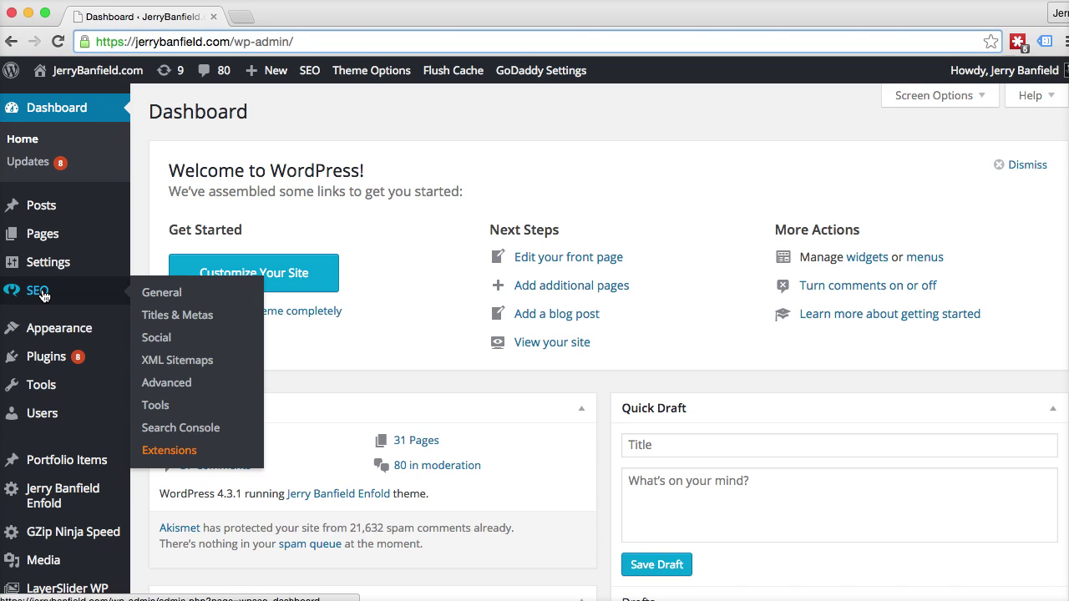
Task: Select Extensions in the SEO flyout
Action: pyautogui.click(x=170, y=450)
